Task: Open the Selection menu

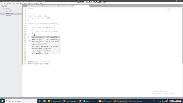Action: tap(9, 3)
